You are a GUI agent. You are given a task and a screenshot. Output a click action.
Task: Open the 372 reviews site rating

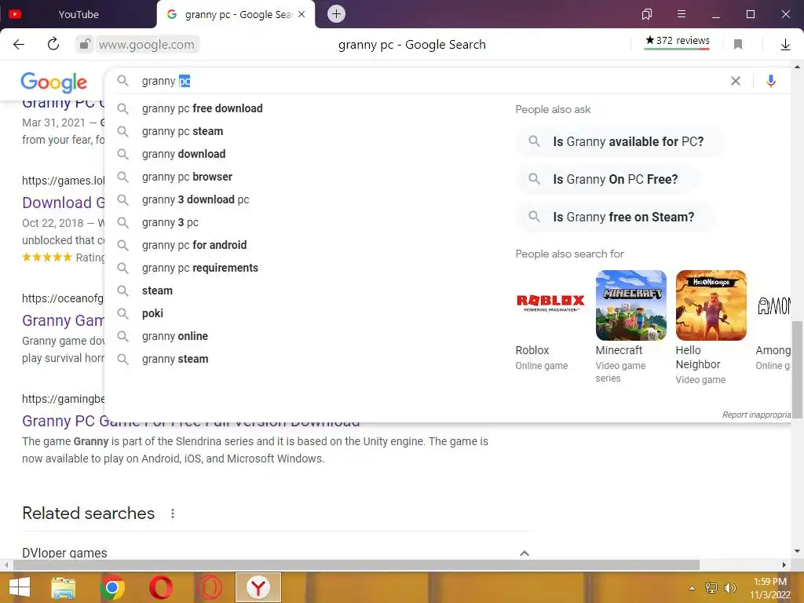[678, 41]
